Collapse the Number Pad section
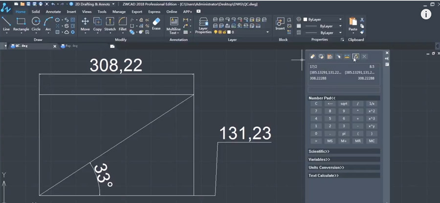440x203 pixels. coord(344,98)
